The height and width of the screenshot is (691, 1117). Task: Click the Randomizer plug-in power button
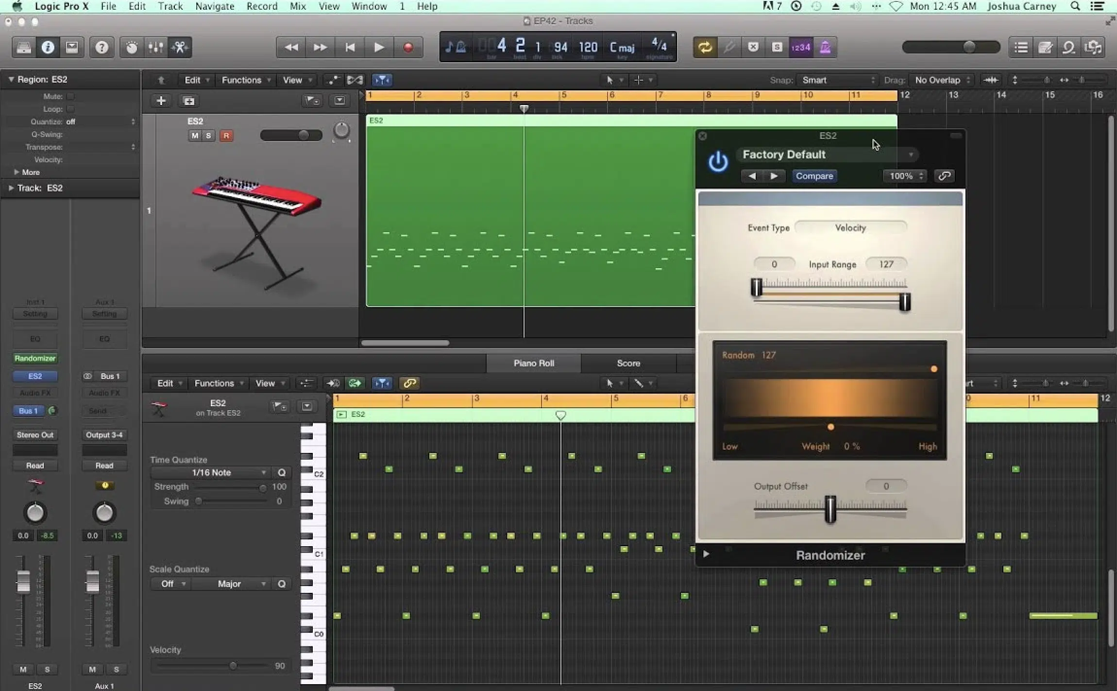(718, 162)
